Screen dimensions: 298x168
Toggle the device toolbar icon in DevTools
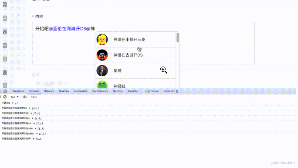point(5,91)
